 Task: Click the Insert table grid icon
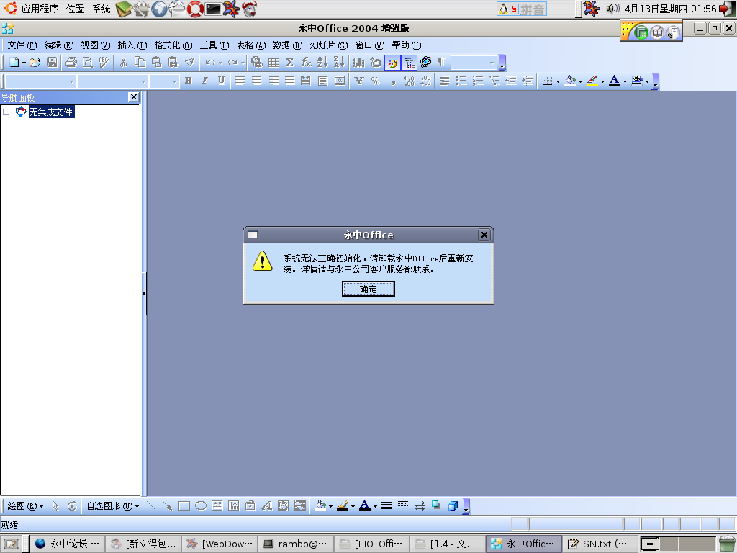coord(273,62)
